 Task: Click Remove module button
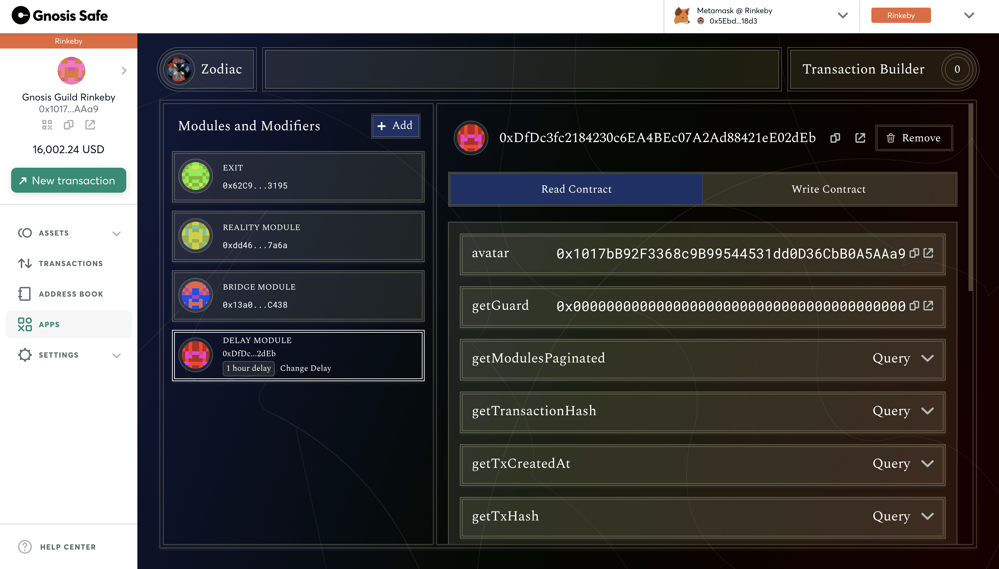[x=913, y=139]
